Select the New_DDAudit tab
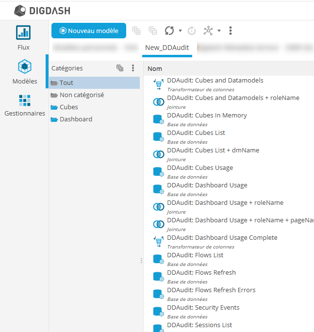This screenshot has height=332, width=314. click(167, 48)
